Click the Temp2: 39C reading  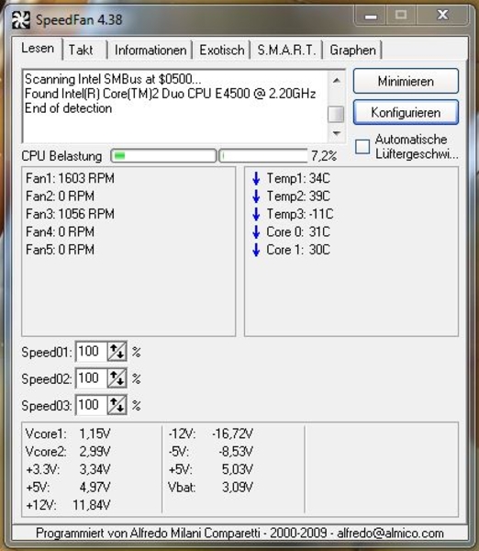pos(298,197)
